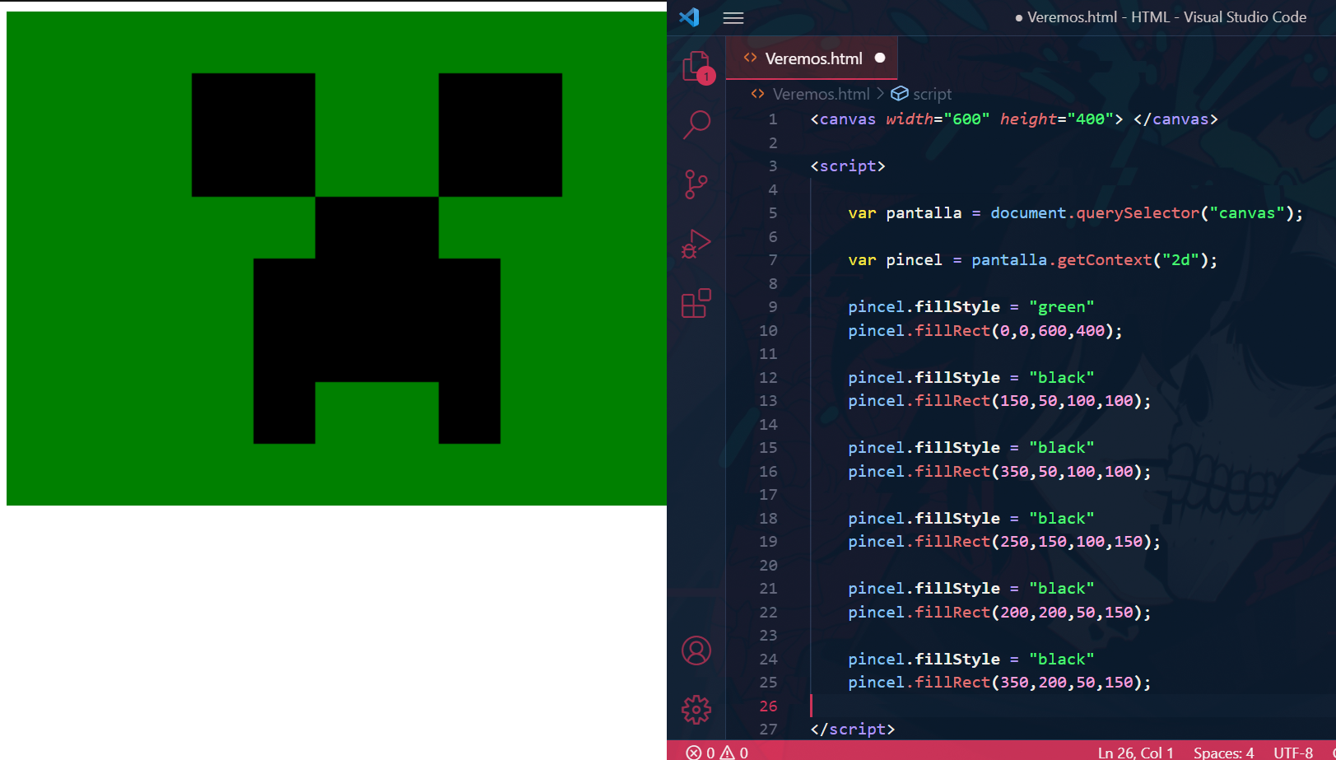Image resolution: width=1336 pixels, height=760 pixels.
Task: Click the window title Veremos.html - HTML
Action: point(1166,17)
